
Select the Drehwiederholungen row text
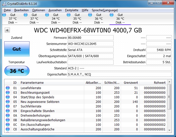35,115
